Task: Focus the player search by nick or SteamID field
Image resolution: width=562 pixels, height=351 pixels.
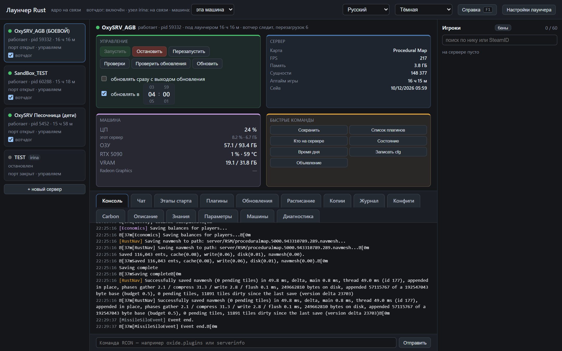Action: pos(500,40)
